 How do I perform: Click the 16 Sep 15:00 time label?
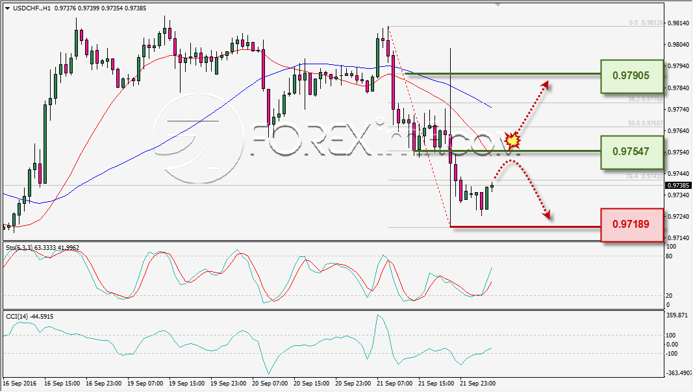pyautogui.click(x=62, y=383)
